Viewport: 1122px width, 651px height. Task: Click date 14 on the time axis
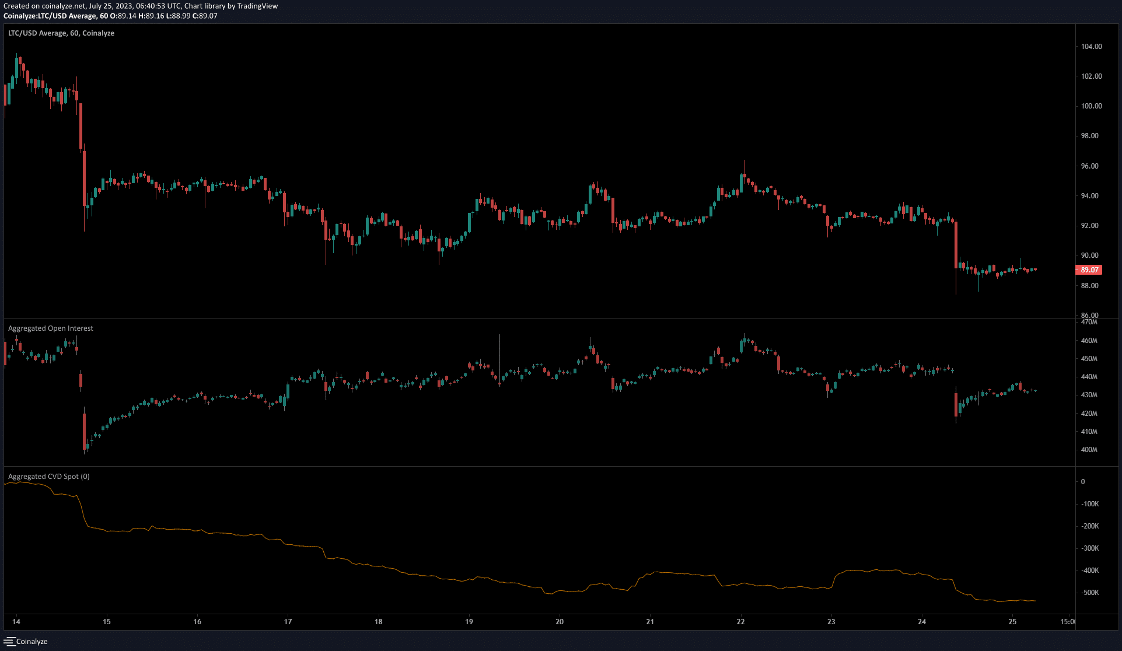click(x=16, y=622)
